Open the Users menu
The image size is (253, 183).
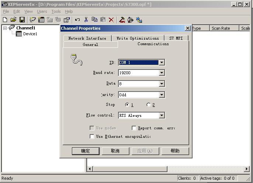point(42,12)
